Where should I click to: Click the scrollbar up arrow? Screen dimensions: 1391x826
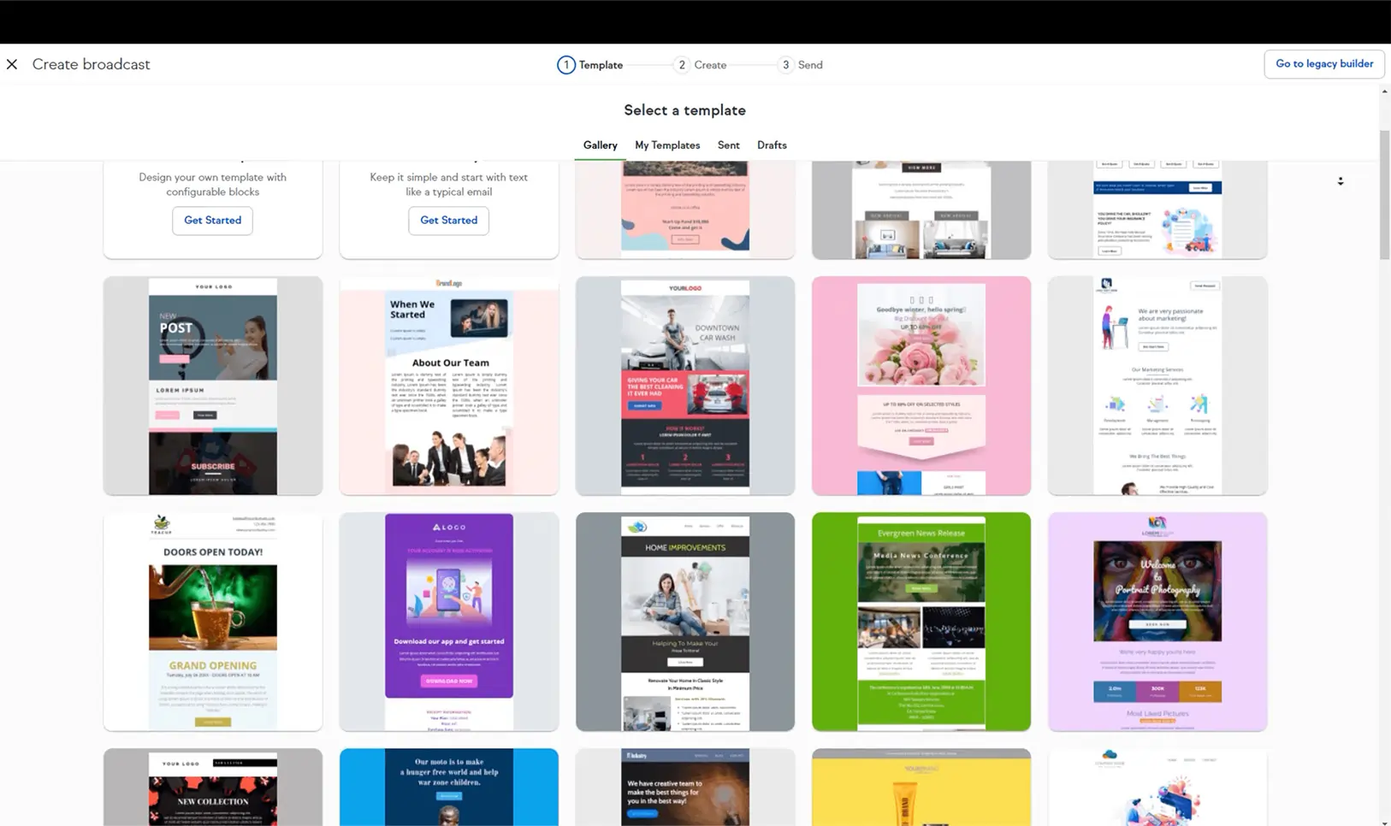pos(1384,91)
